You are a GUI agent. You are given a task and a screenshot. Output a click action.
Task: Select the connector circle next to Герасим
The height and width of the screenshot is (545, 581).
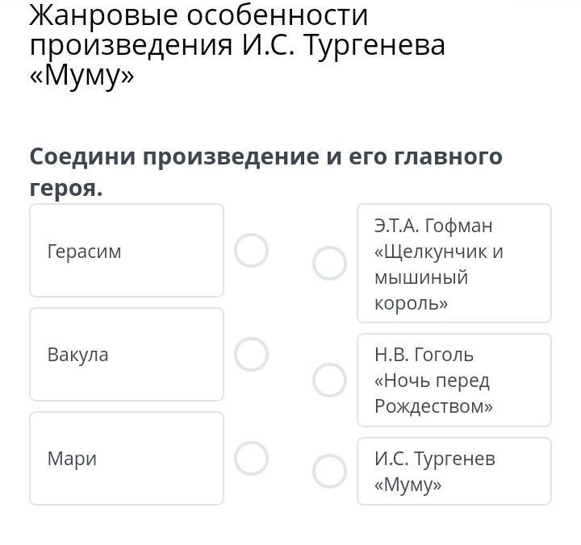[251, 250]
